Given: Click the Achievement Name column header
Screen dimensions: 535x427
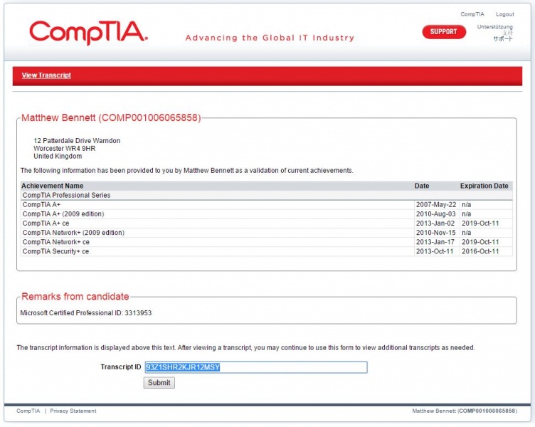Looking at the screenshot, I should click(x=52, y=186).
